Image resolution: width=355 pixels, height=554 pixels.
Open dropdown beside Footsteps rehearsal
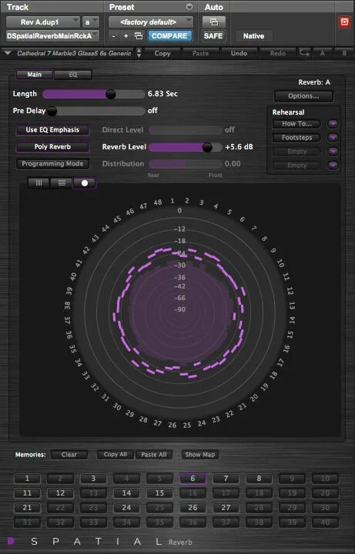pyautogui.click(x=333, y=138)
